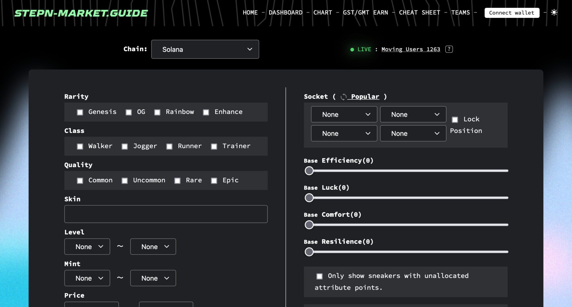Check the unallocated attribute points option
This screenshot has height=307, width=572.
point(320,276)
